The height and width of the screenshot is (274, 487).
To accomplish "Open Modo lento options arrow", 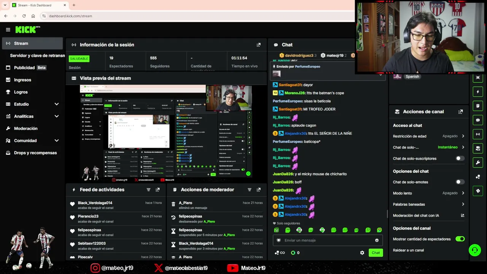I will click(463, 193).
